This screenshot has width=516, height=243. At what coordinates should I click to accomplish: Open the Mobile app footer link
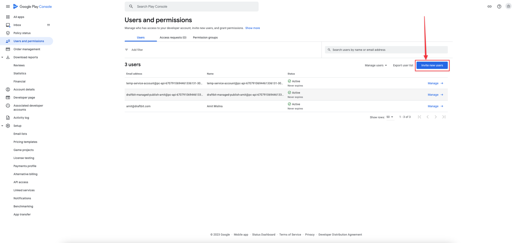241,234
